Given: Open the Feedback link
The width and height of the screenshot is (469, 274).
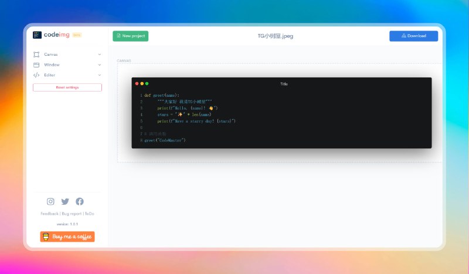Looking at the screenshot, I should tap(49, 214).
